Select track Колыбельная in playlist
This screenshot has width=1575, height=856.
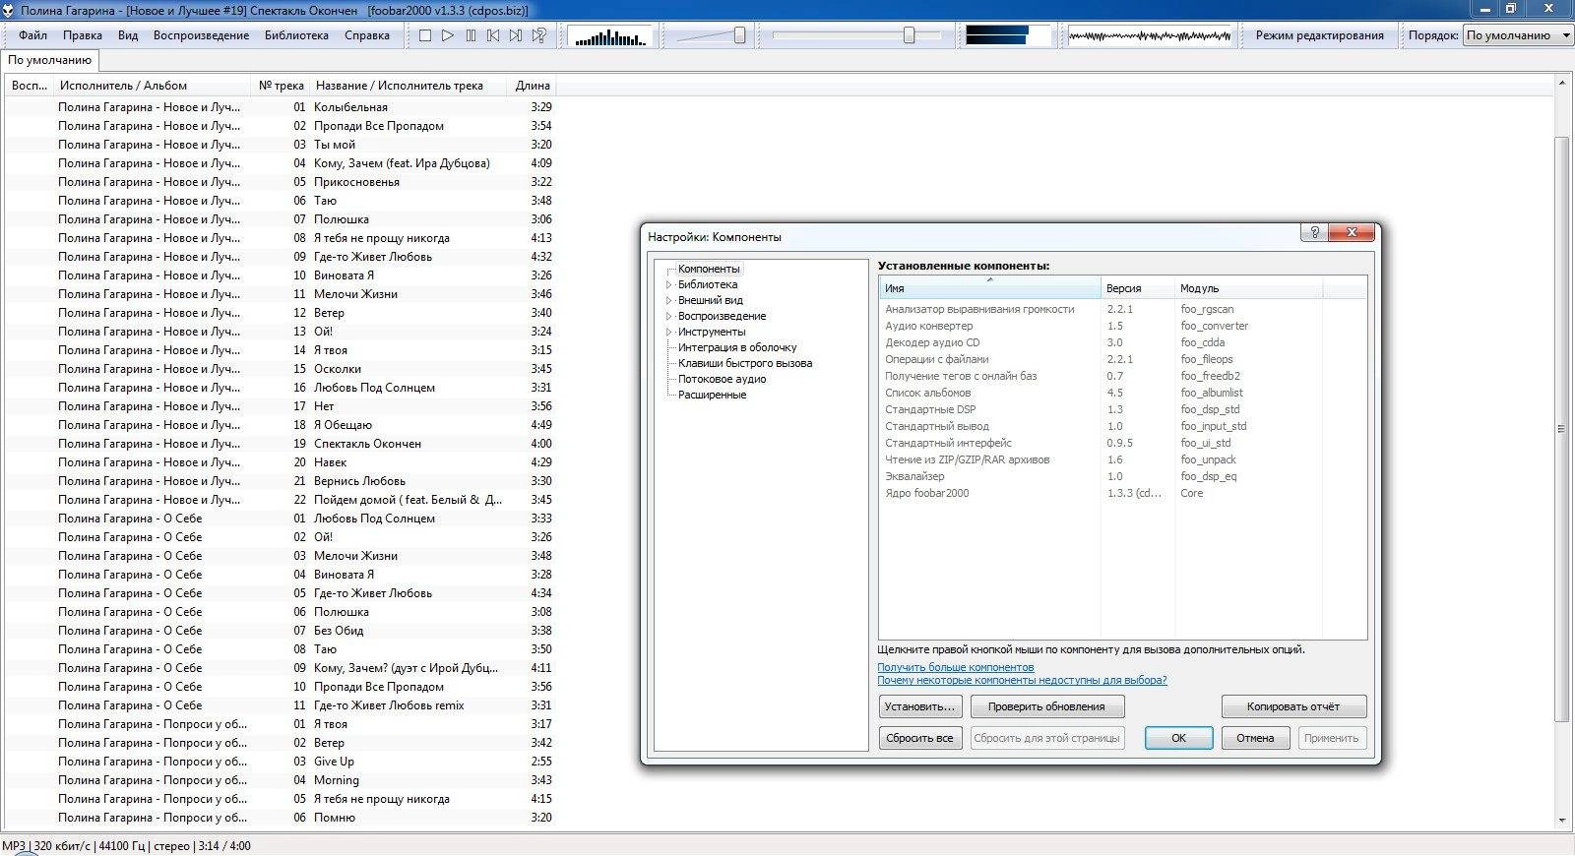[x=280, y=107]
